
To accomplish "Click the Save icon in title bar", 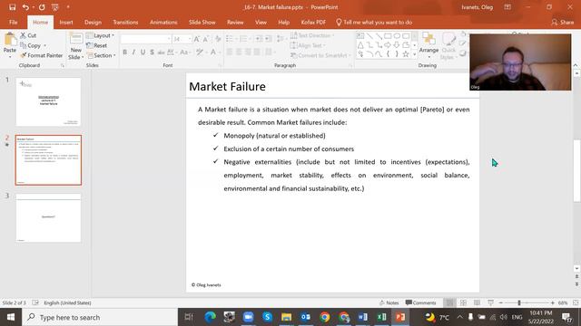I will 12,7.
